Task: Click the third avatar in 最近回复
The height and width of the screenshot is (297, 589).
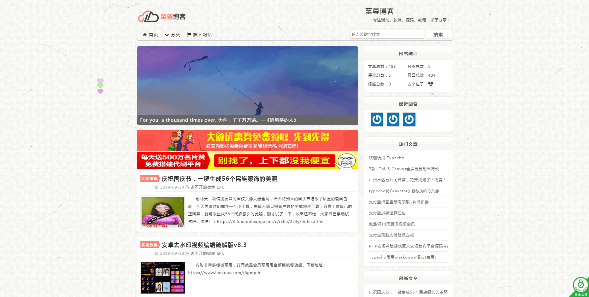Action: (x=409, y=119)
